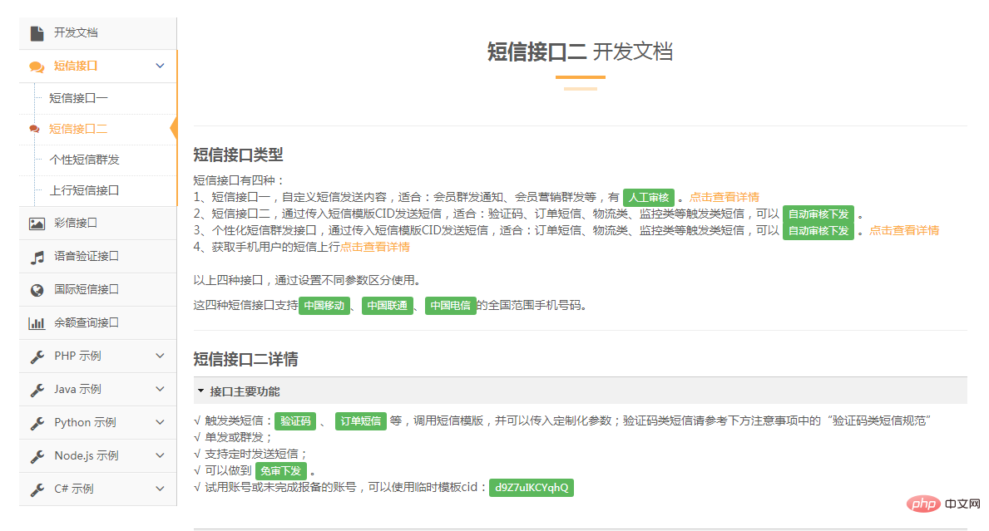Expand the Java 示例 chevron

point(161,389)
